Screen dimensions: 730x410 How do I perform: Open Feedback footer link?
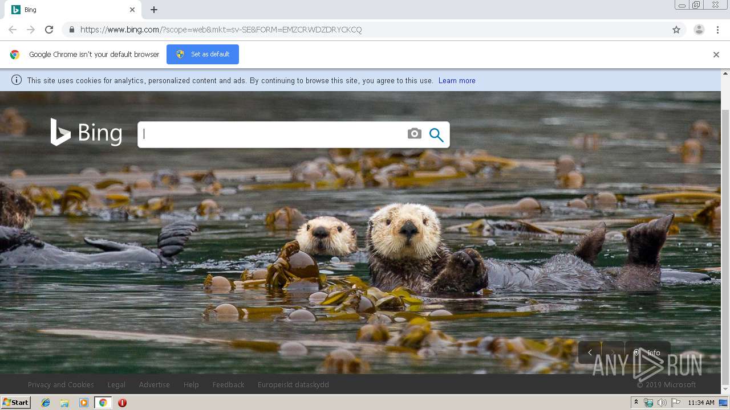(x=228, y=385)
